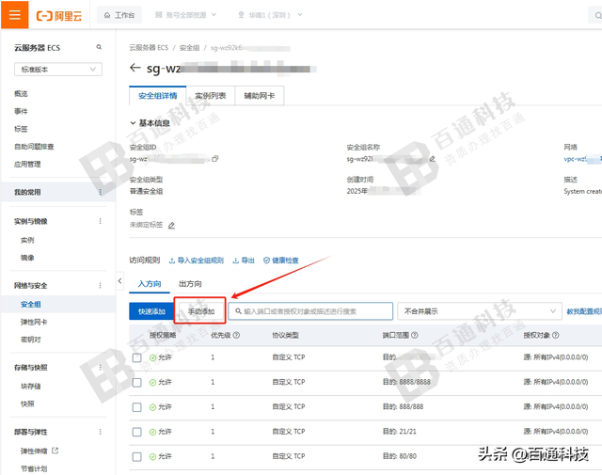Open the 标准版本 version dropdown
Image resolution: width=602 pixels, height=475 pixels.
coord(58,70)
